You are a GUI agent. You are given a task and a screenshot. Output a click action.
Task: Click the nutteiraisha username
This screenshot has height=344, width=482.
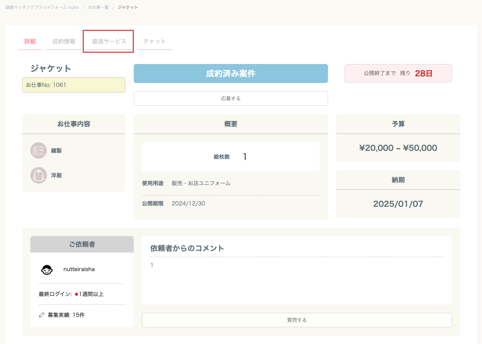[x=79, y=269]
